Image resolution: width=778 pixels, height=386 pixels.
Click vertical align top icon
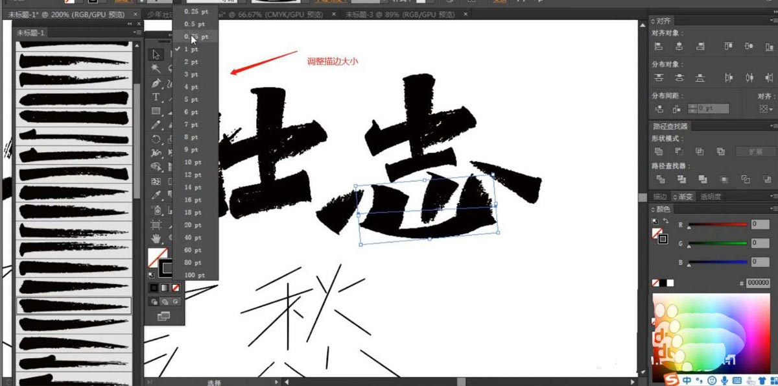(729, 46)
